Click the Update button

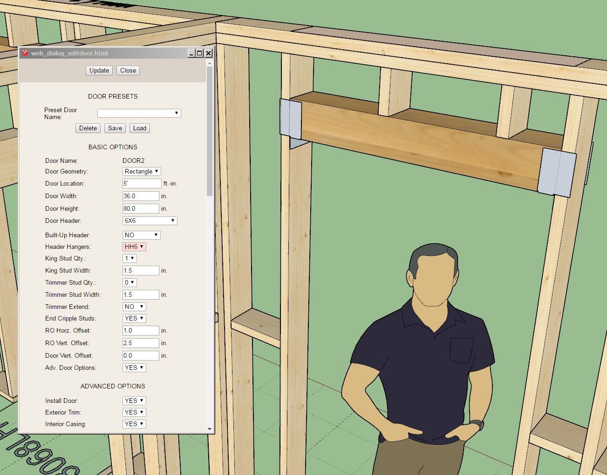click(x=99, y=71)
